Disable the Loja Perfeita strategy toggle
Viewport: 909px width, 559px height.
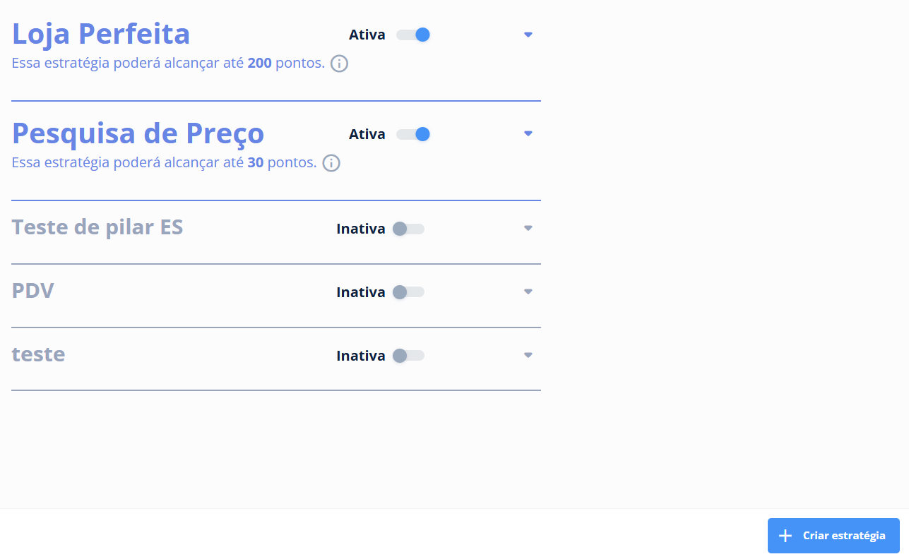pos(413,35)
